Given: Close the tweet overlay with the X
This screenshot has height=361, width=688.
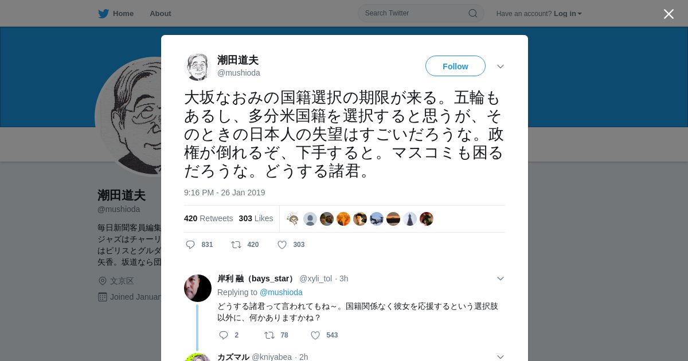Looking at the screenshot, I should (x=669, y=14).
